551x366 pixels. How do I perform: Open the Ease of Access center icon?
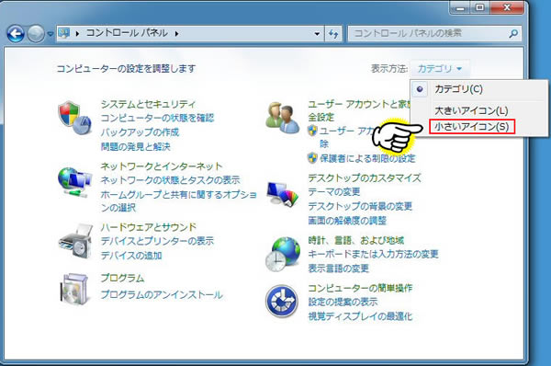click(282, 302)
